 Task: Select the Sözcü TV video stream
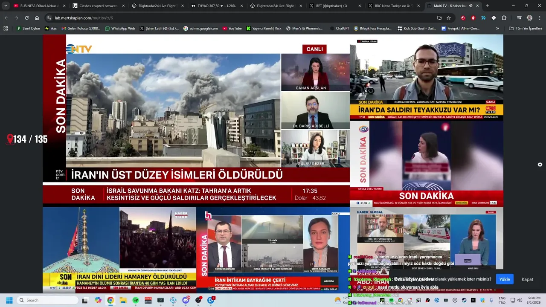coord(427,164)
